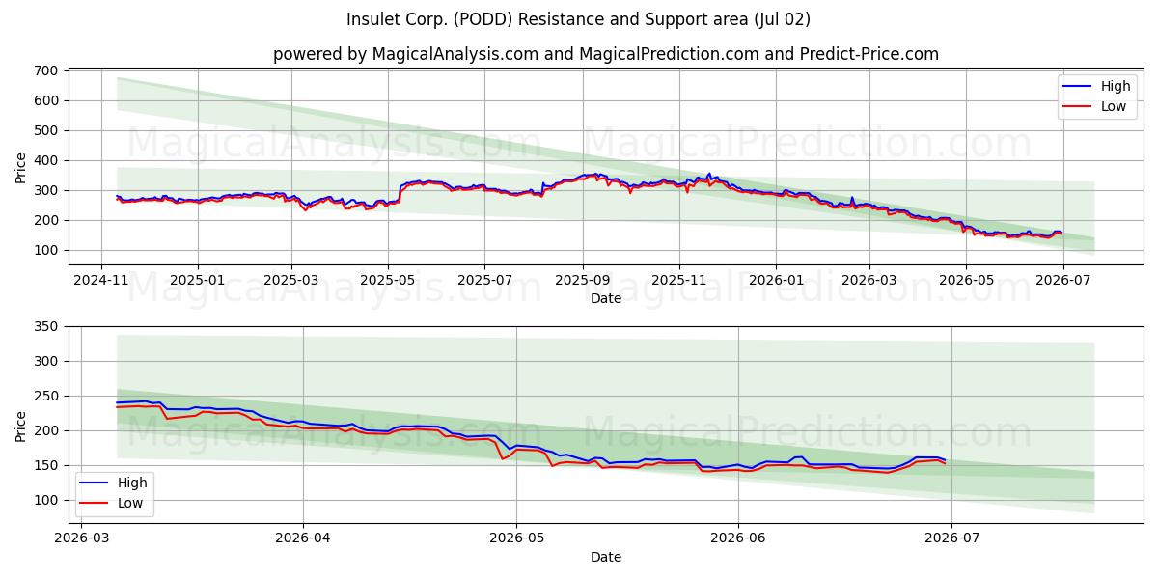Image resolution: width=1158 pixels, height=579 pixels.
Task: Click the '2024-11' label on the top x-axis
Action: point(101,281)
